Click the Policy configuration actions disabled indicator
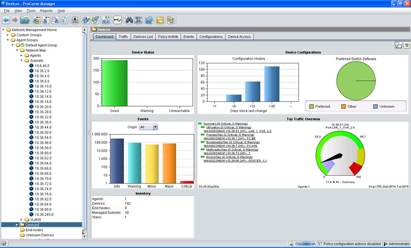The image size is (411, 248). click(x=349, y=244)
